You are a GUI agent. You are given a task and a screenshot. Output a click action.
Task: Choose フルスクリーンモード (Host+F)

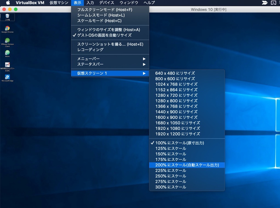click(x=110, y=10)
